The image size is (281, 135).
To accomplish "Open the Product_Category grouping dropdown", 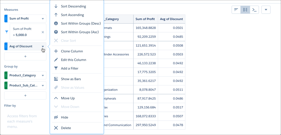I will 43,76.
